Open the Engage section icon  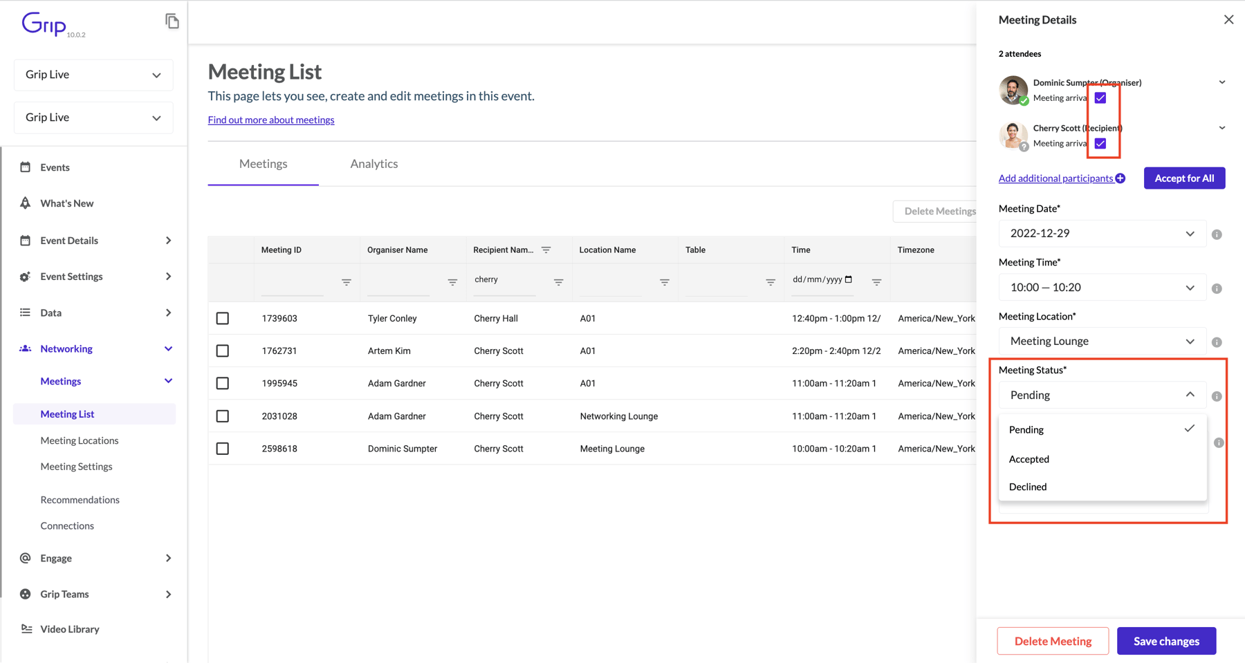[26, 558]
